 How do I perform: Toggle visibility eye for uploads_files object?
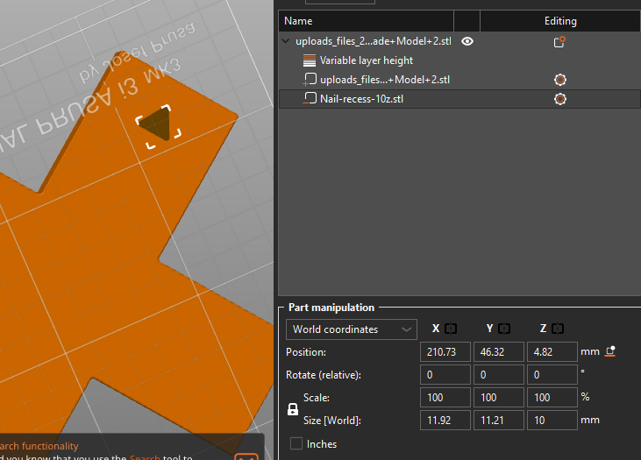click(467, 41)
